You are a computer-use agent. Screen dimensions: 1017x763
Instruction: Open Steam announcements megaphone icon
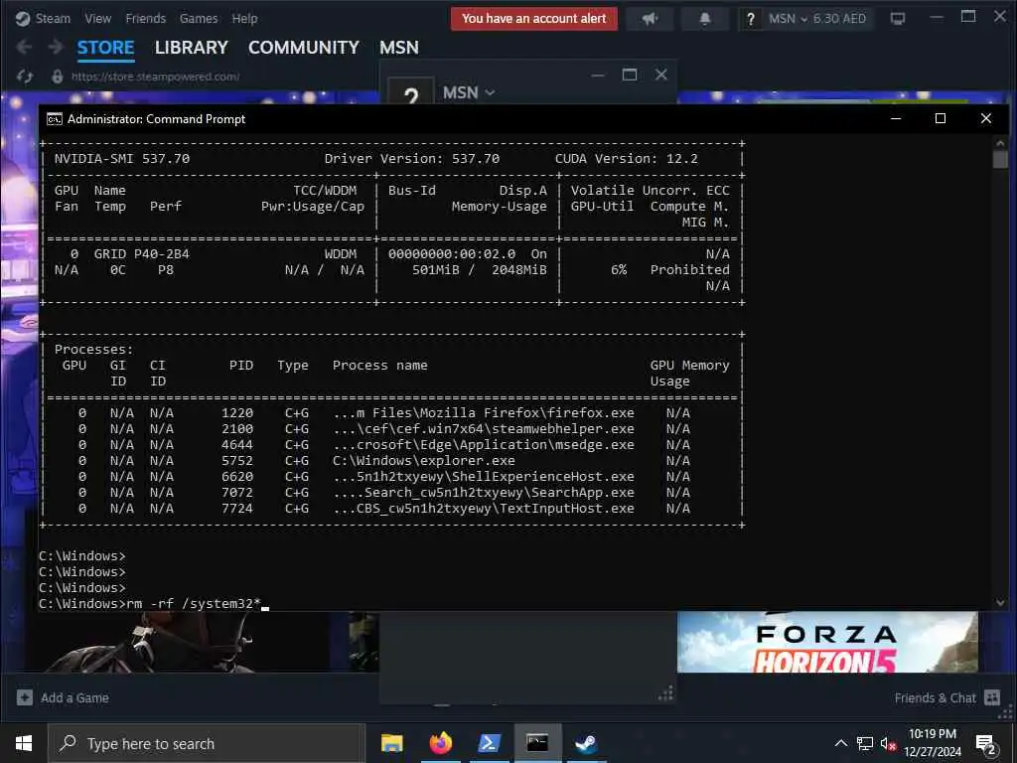click(x=650, y=19)
